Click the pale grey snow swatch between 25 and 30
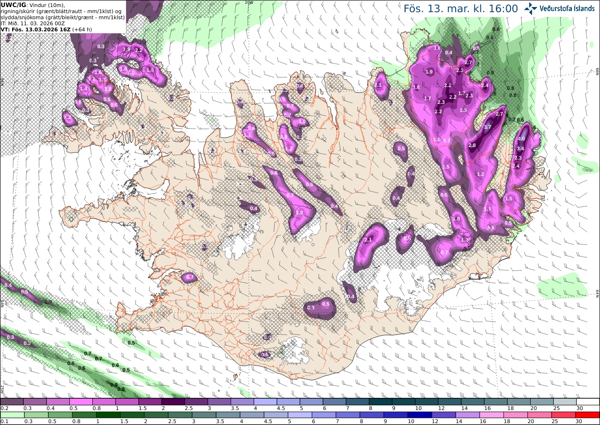Screen dimensions: 600x425 [x=565, y=402]
